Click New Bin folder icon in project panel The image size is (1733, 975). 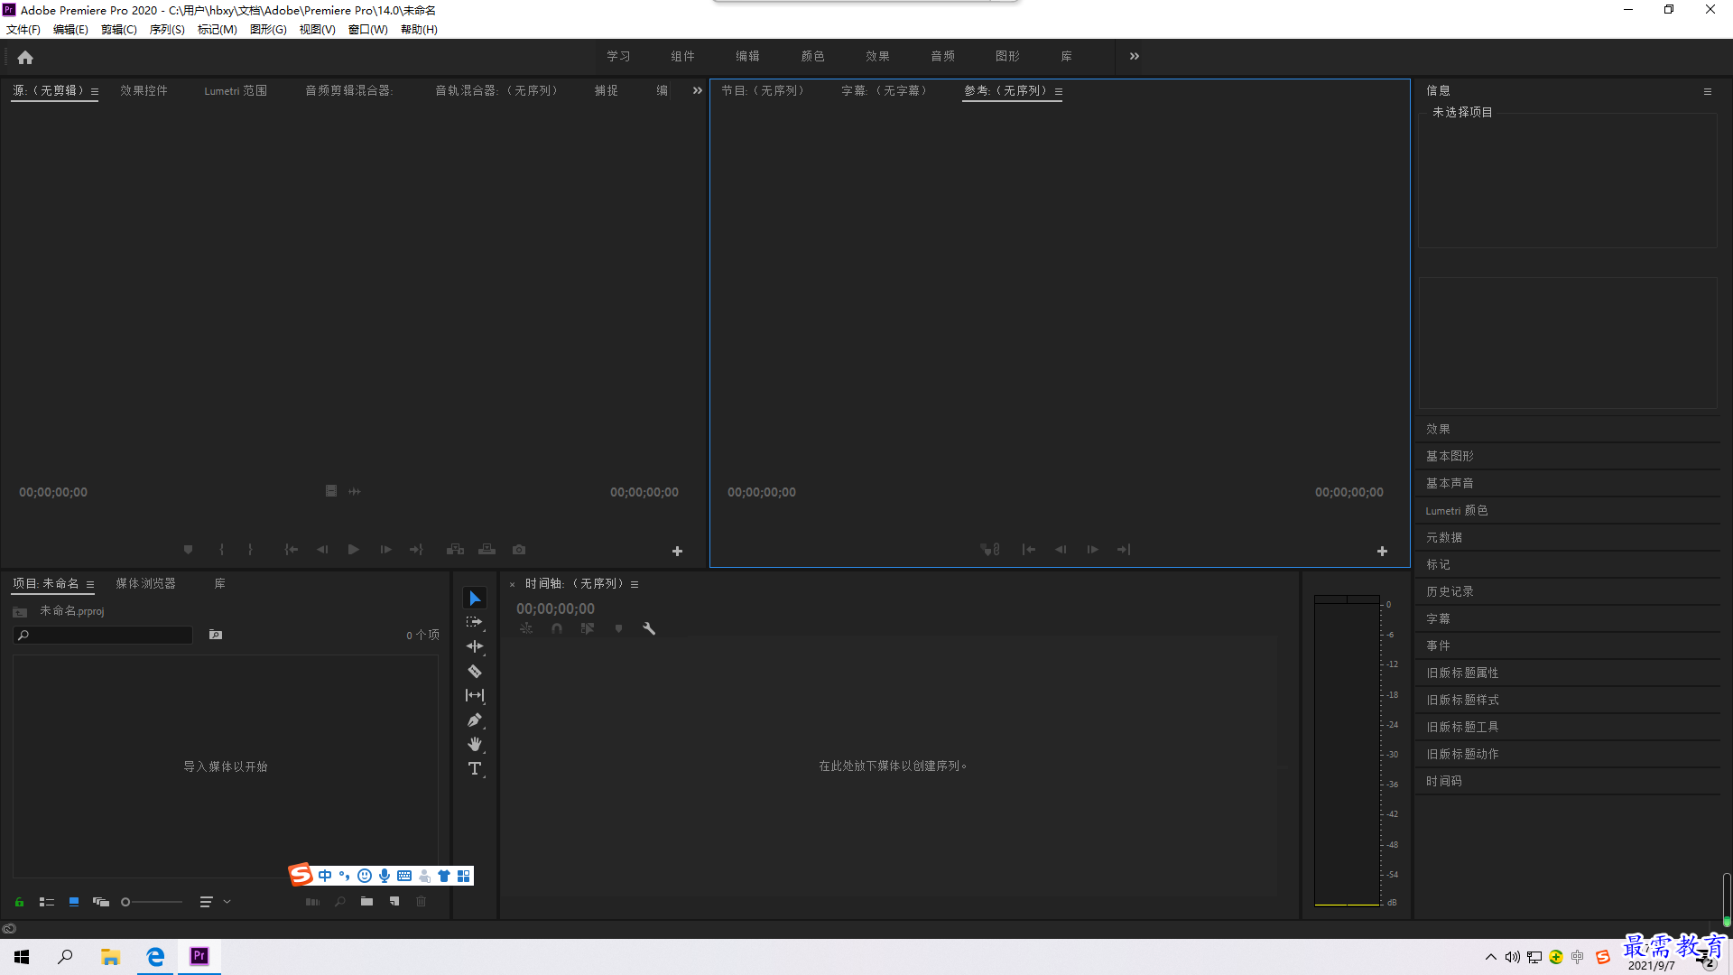click(x=366, y=902)
